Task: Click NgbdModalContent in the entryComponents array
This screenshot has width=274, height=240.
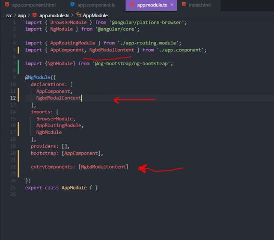Action: [103, 167]
